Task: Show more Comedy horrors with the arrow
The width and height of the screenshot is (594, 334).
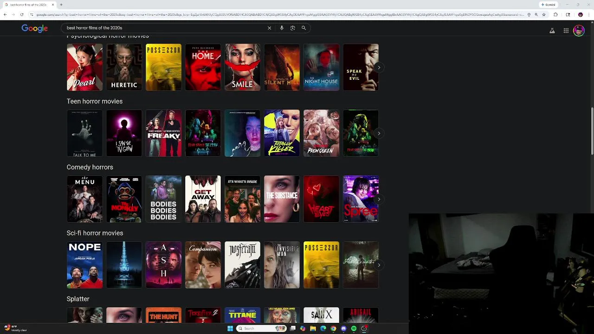Action: click(379, 199)
